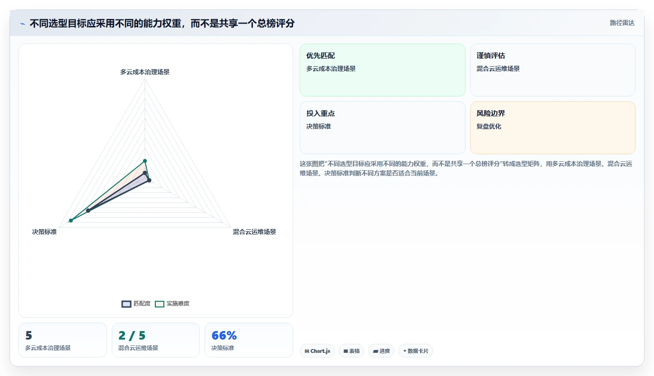Click the radar axis label 决策标准
Viewport: 654px width, 376px height.
point(45,232)
